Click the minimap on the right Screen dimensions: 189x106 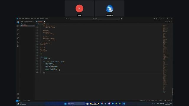click(x=167, y=59)
